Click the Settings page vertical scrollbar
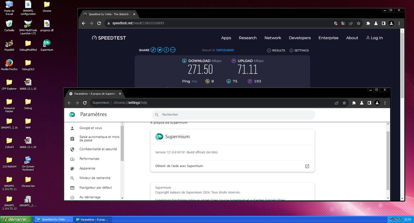This screenshot has width=414, height=223. click(x=388, y=161)
